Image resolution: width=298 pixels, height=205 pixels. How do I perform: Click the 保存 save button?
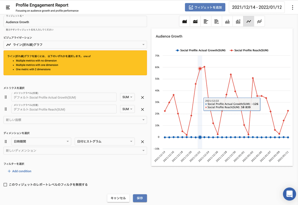click(x=140, y=198)
